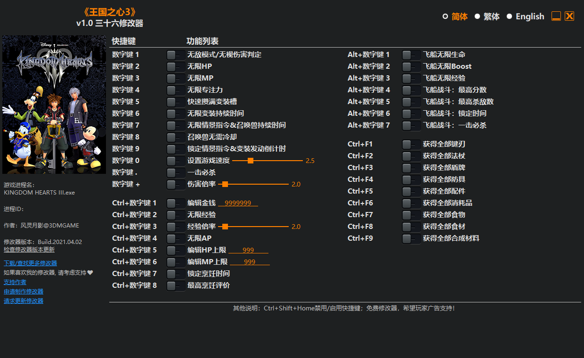584x358 pixels.
Task: Choose the English language radio button
Action: click(509, 16)
